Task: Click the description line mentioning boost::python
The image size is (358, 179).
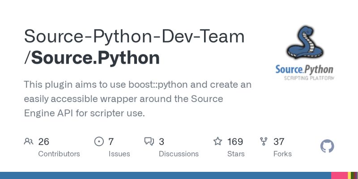Action: click(138, 85)
